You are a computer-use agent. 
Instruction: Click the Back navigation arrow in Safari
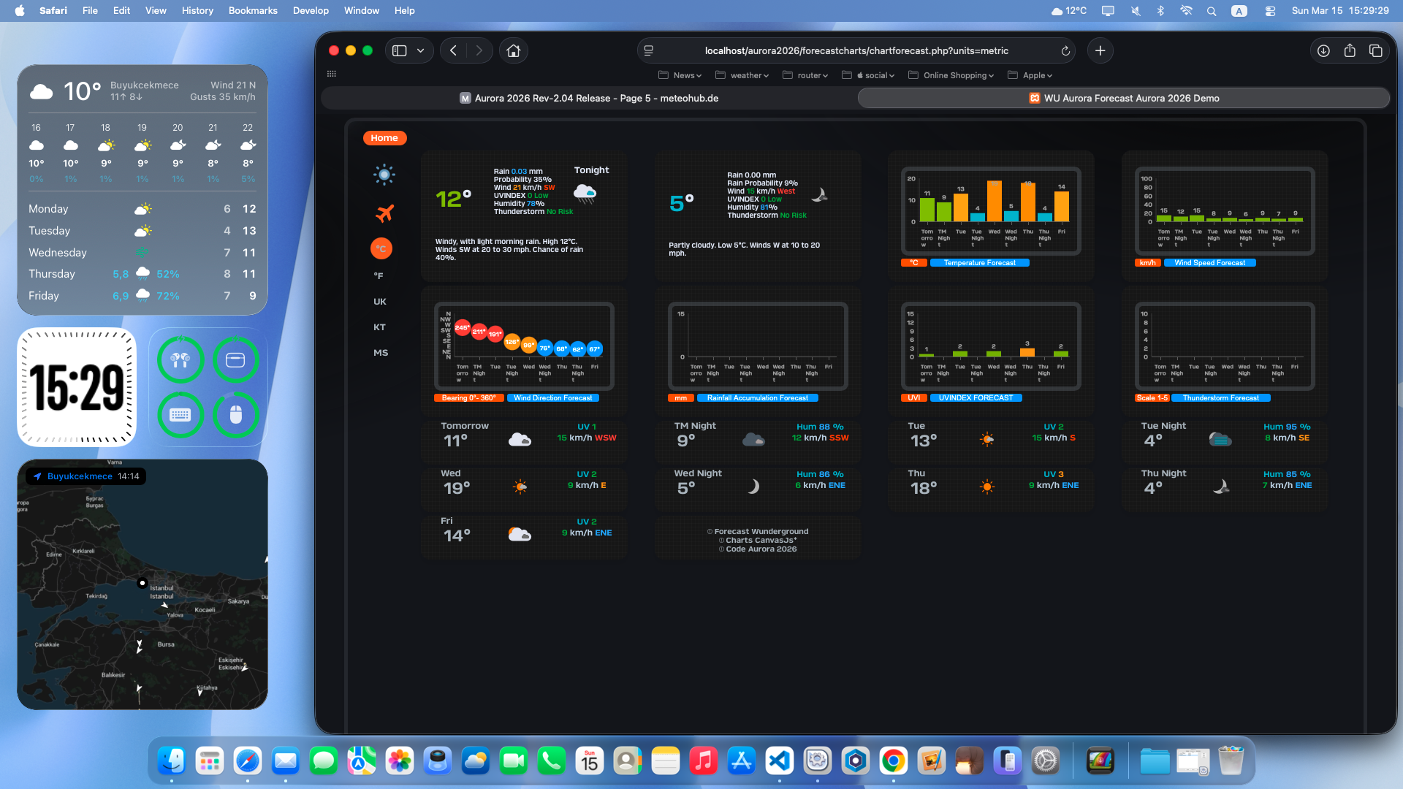(452, 50)
